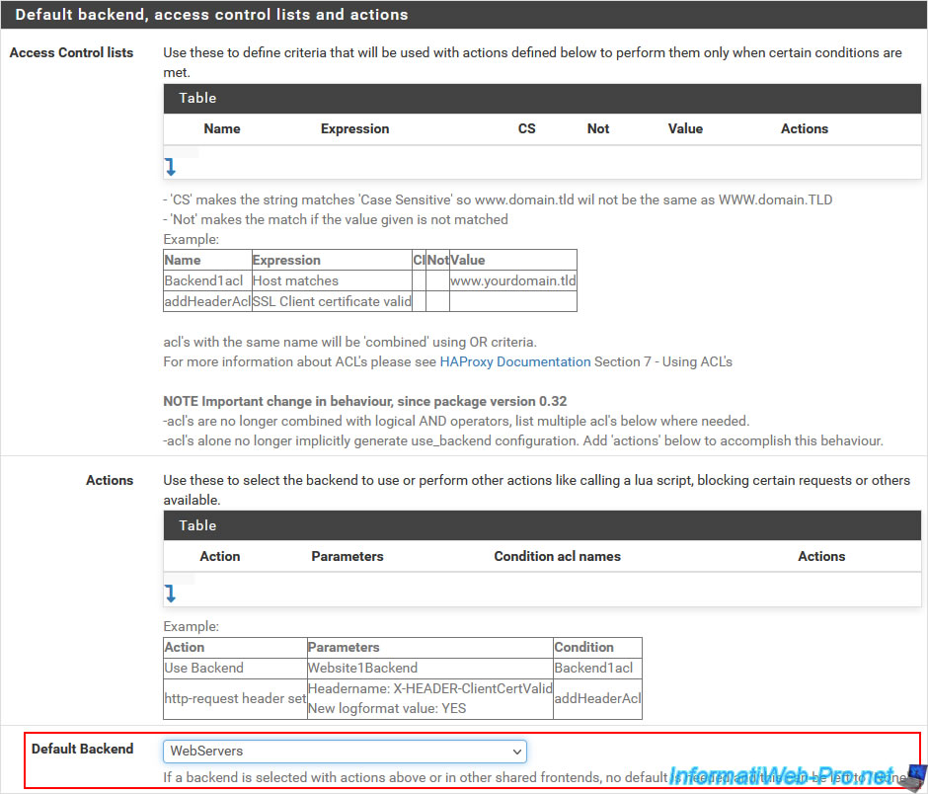This screenshot has height=794, width=928.
Task: Select the Default Backend label
Action: tap(82, 749)
